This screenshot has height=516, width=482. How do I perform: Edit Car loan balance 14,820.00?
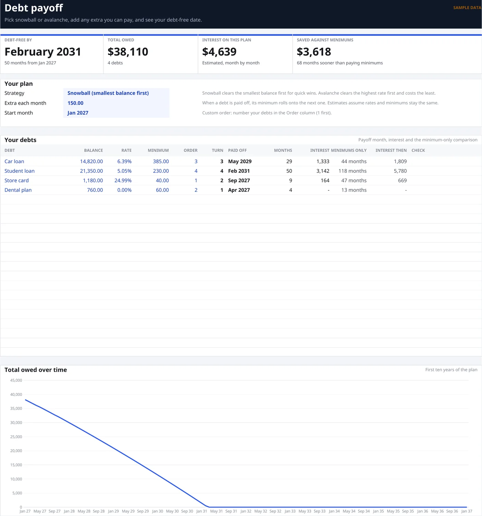(92, 161)
